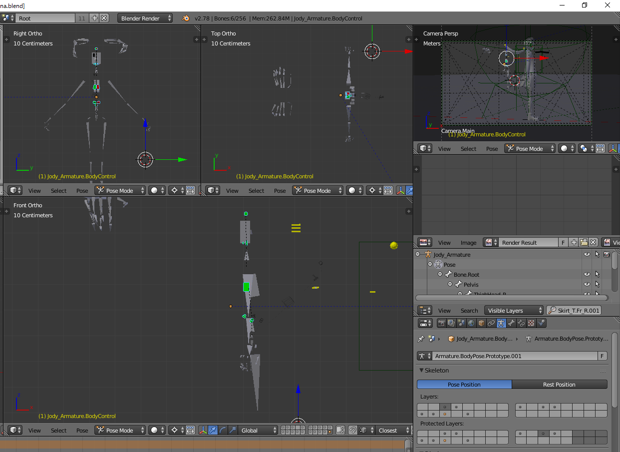The height and width of the screenshot is (452, 620).
Task: Toggle visibility eye for Bone.Root
Action: [x=587, y=274]
